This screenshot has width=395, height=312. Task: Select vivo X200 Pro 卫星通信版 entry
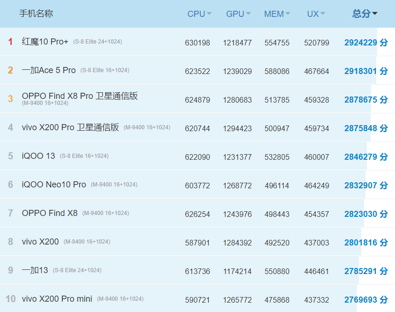(x=70, y=127)
